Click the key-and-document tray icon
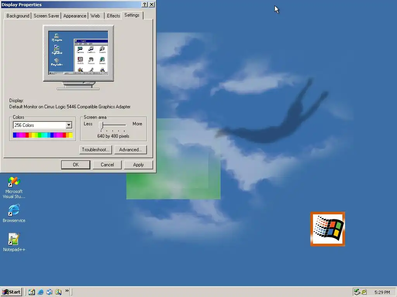397x297 pixels. coord(364,292)
